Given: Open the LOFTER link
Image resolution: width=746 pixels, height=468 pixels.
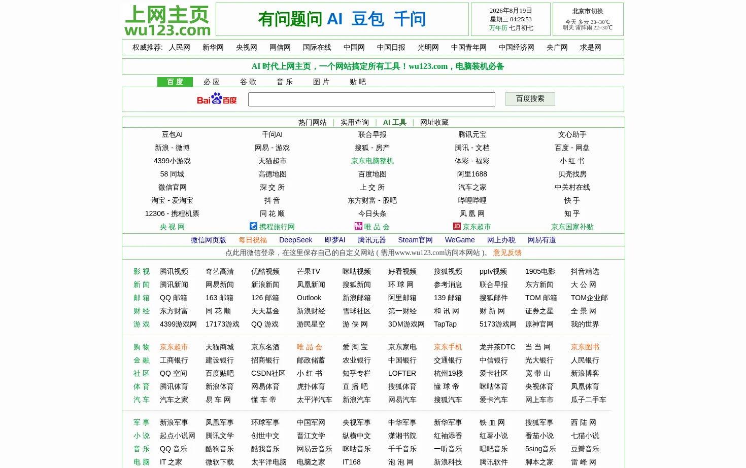Looking at the screenshot, I should point(402,374).
